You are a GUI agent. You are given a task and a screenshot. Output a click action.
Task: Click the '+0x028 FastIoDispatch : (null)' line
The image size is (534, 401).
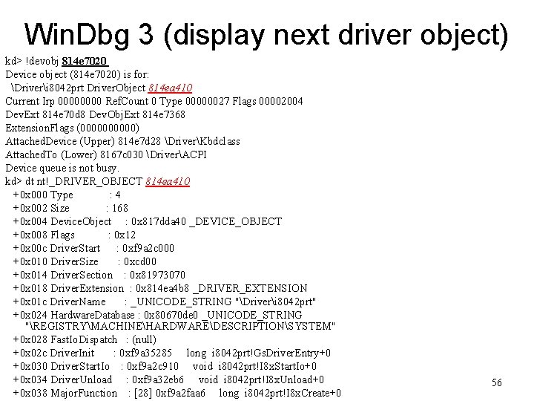[x=85, y=339]
